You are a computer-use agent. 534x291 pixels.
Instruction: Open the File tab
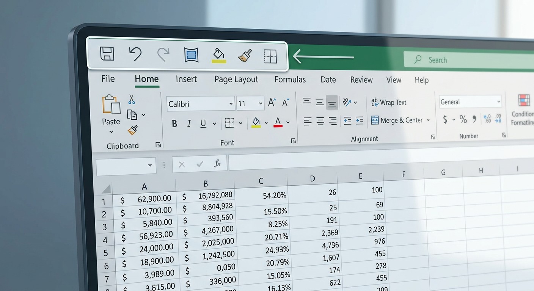[108, 78]
